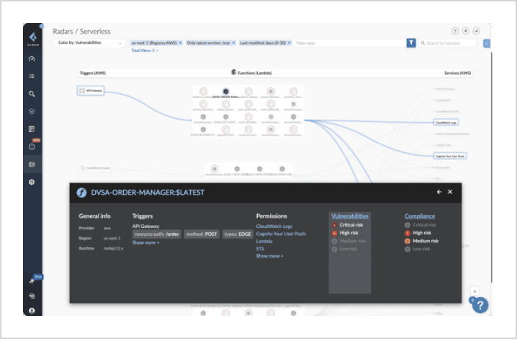The width and height of the screenshot is (517, 339).
Task: Click the Aqua Cloud logo
Action: click(33, 38)
